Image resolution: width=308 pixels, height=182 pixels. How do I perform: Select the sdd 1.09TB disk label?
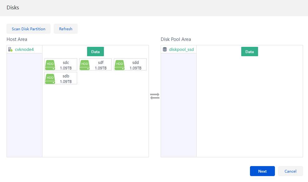click(x=135, y=65)
